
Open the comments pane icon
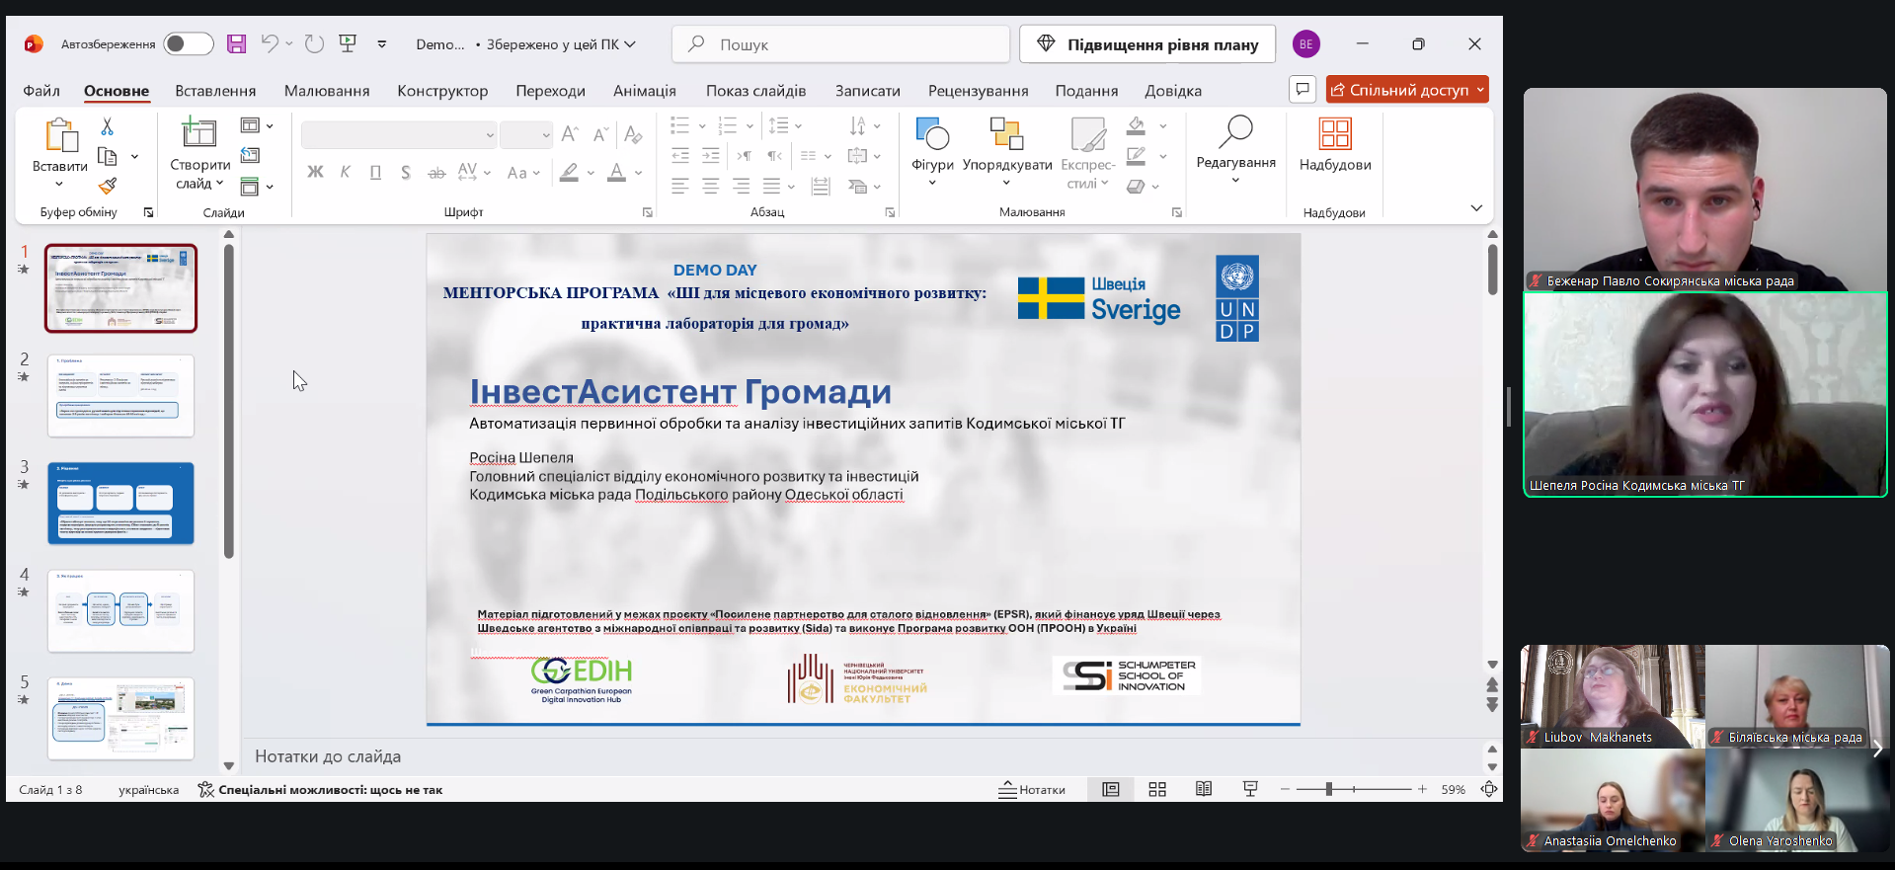(1303, 90)
